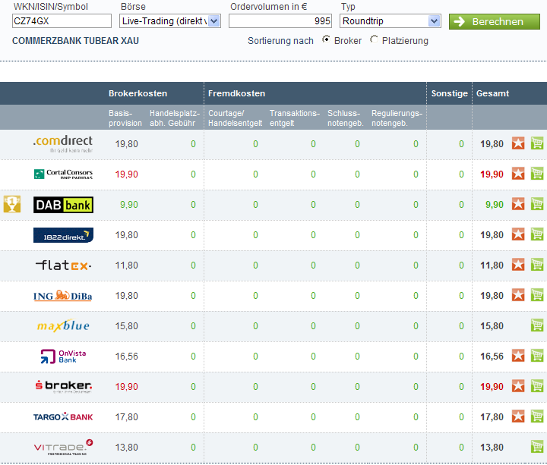Image resolution: width=547 pixels, height=465 pixels.
Task: Click the star icon in the comdirect row
Action: (518, 143)
